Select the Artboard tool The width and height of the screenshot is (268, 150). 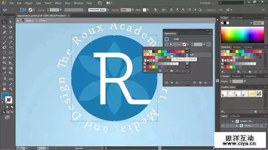(4, 84)
